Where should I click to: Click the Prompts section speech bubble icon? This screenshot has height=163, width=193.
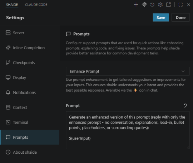[x=68, y=34]
